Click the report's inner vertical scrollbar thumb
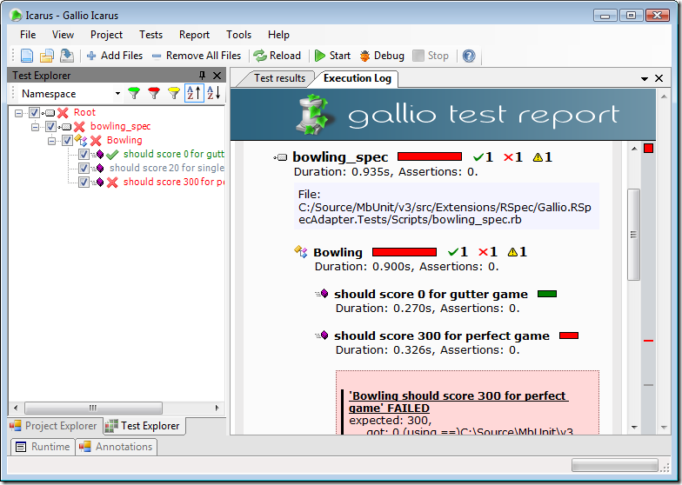This screenshot has width=682, height=485. 634,235
